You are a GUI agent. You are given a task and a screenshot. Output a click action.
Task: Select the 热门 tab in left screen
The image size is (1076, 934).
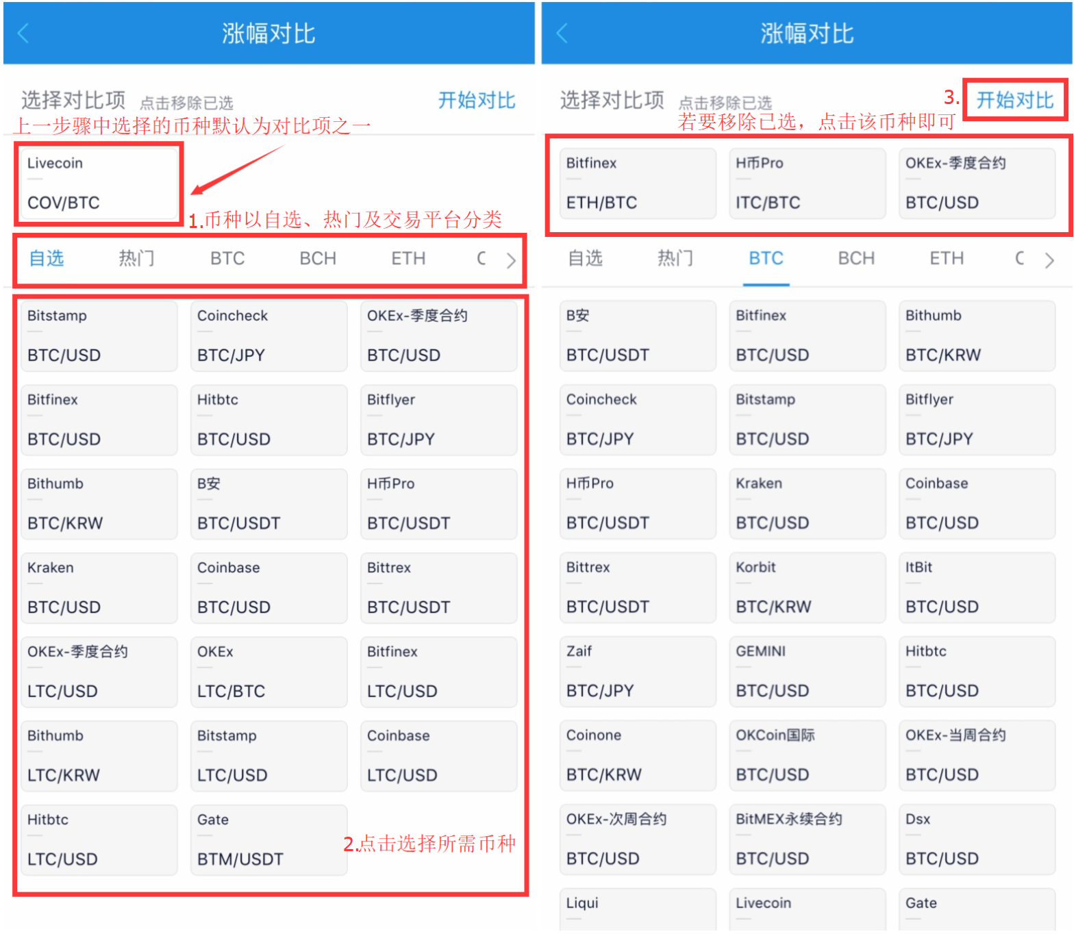[137, 258]
